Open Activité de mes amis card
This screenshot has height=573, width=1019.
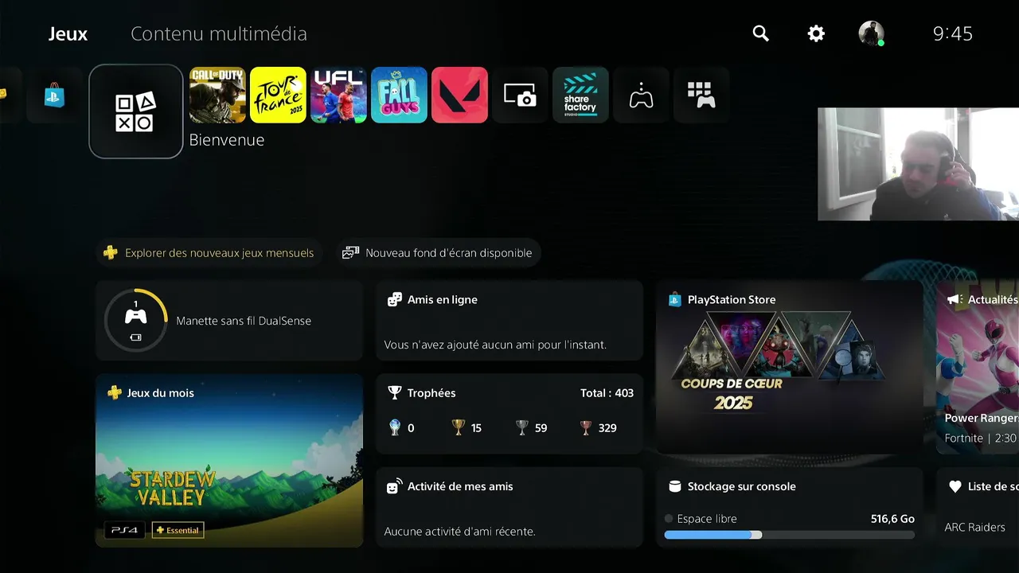click(509, 507)
